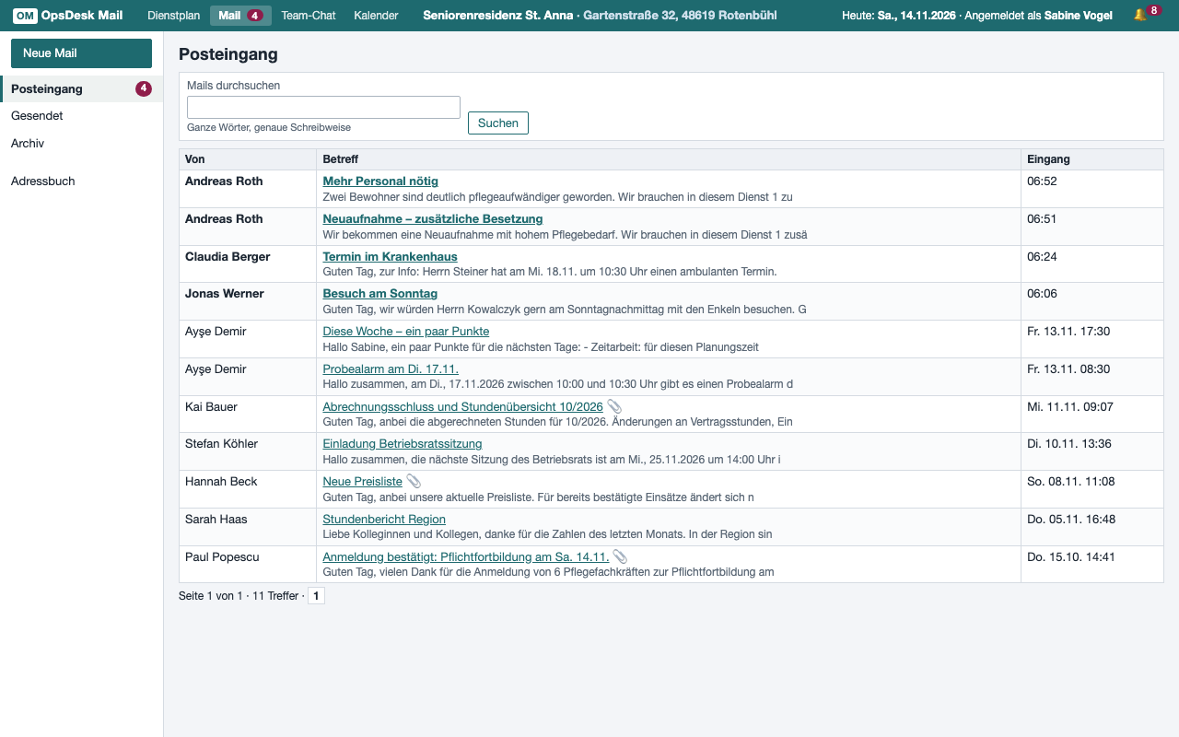This screenshot has width=1179, height=737.
Task: Open the Adressbuch
Action: (x=81, y=181)
